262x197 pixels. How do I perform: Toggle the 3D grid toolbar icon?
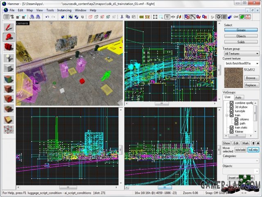point(12,17)
